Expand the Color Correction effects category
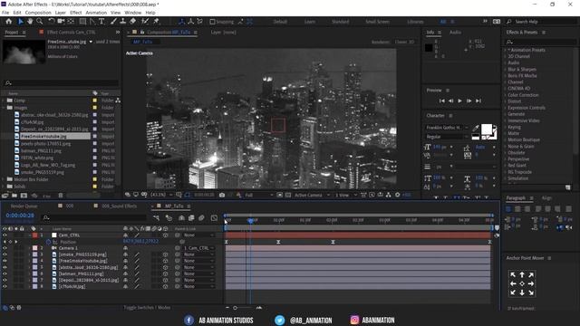 point(506,95)
